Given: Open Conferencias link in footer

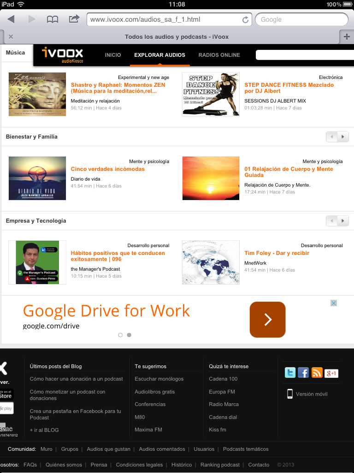Looking at the screenshot, I should pos(150,404).
